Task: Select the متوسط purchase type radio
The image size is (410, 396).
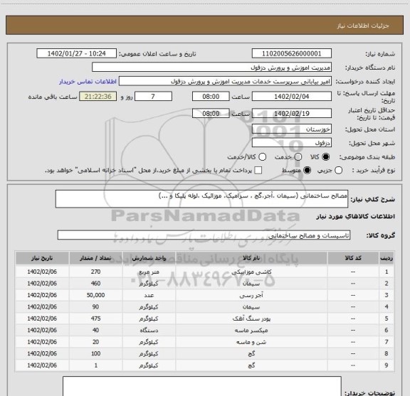Action: (x=307, y=171)
